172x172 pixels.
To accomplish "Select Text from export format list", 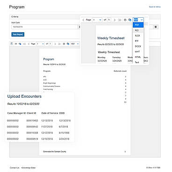I will (138, 62).
